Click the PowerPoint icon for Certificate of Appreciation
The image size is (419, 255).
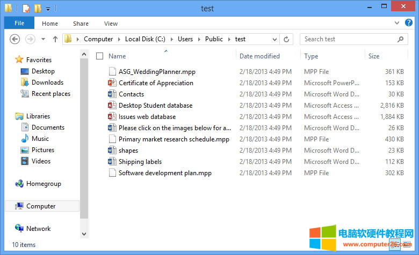pos(112,83)
